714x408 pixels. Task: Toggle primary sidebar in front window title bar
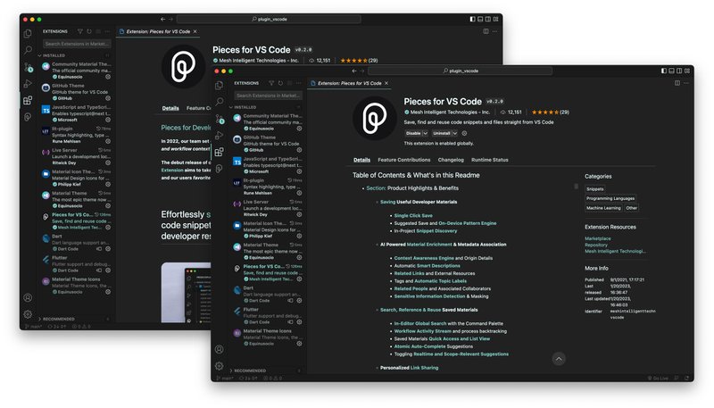664,71
